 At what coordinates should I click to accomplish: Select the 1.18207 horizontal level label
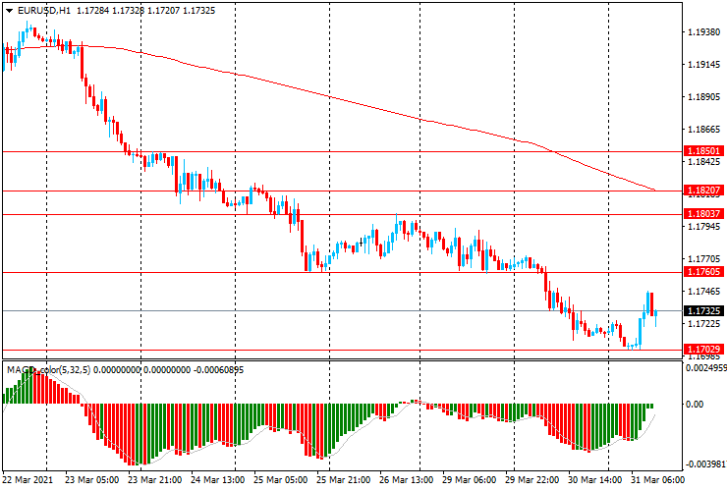pyautogui.click(x=703, y=191)
